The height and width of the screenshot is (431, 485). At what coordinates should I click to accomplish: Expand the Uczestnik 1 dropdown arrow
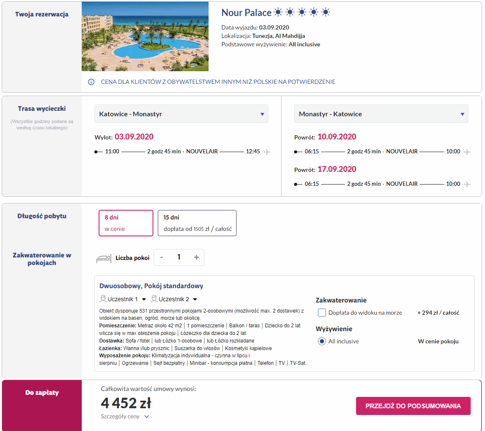point(144,299)
